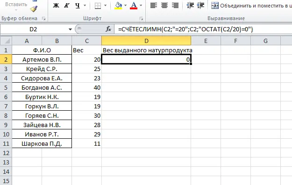Viewport: 292px width, 185px height.
Task: Toggle italic formatting (К)
Action: [x=66, y=6]
